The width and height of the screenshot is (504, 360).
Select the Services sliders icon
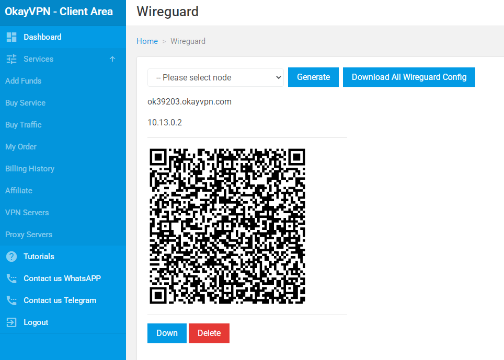coord(11,59)
